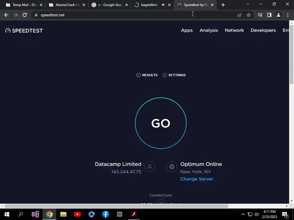Open the network status tray icon
Viewport: 294px width, 220px height.
click(250, 214)
